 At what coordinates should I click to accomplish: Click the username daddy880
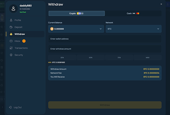26,6
